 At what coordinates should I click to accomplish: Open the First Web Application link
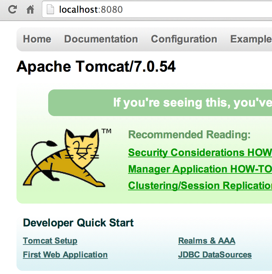point(65,255)
